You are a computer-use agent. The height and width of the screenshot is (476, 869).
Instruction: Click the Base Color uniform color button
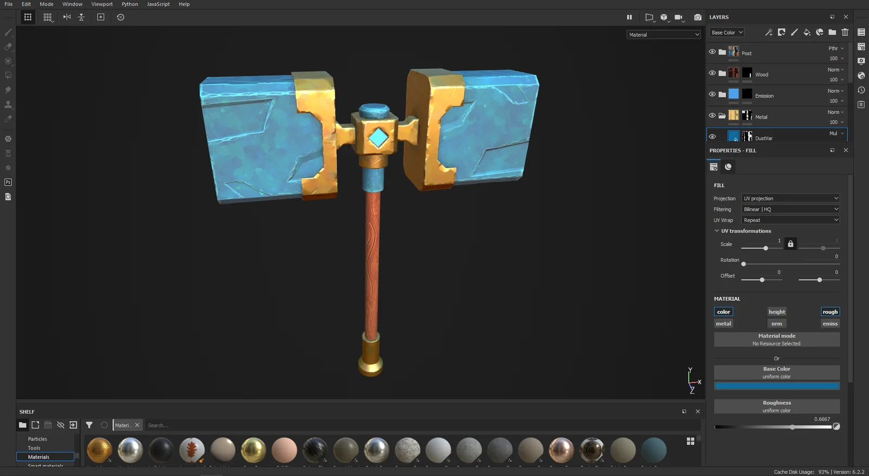tap(777, 372)
